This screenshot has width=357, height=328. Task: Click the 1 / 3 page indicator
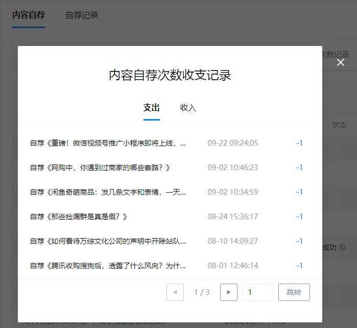click(202, 292)
